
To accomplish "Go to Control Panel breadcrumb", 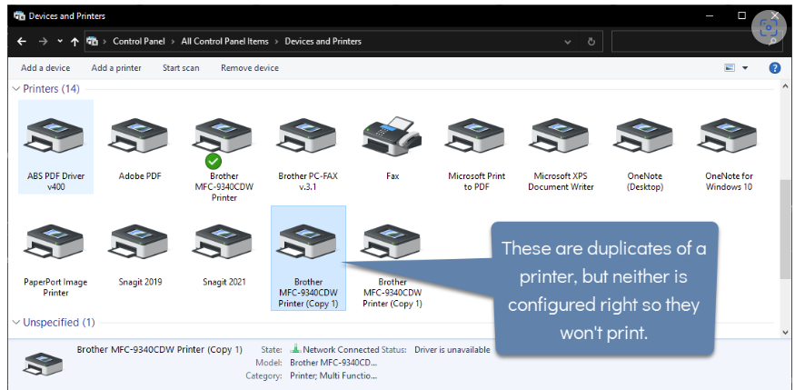I will coord(138,42).
